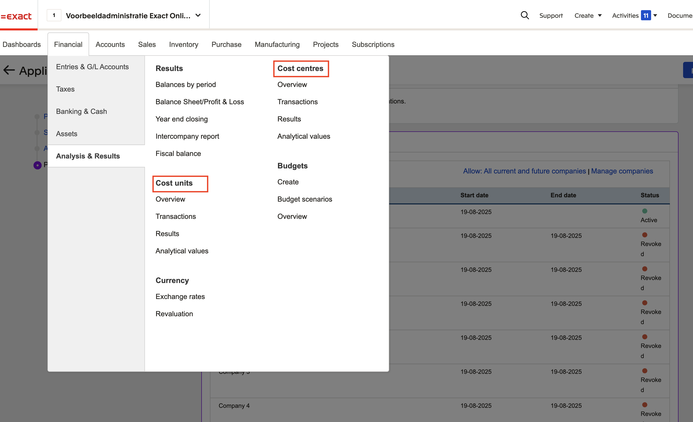Open Exchange rates under Currency

point(180,296)
